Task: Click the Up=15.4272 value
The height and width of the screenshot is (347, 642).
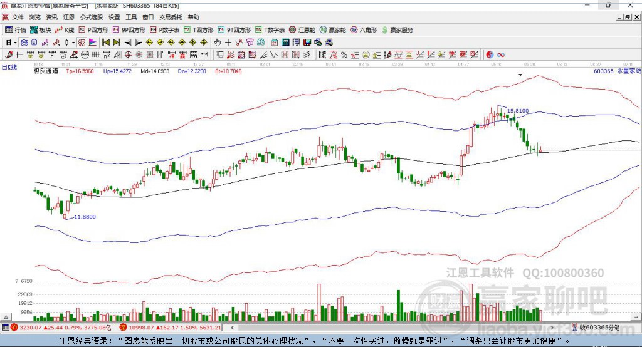Action: (x=117, y=71)
